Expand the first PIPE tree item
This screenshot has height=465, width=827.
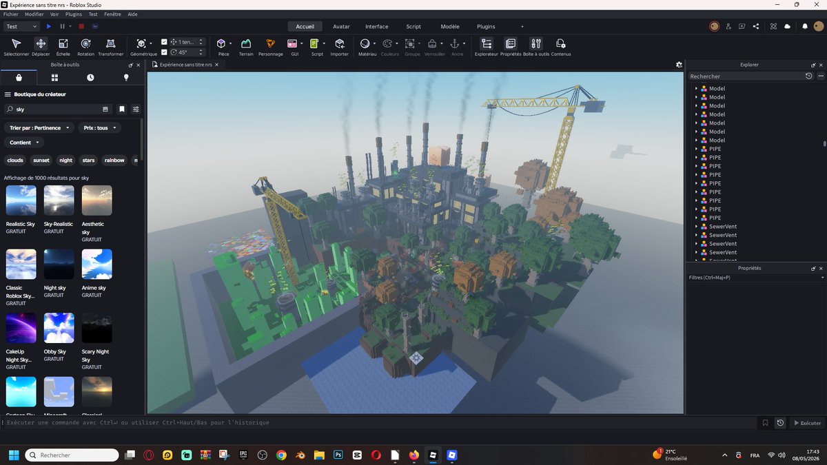[696, 149]
